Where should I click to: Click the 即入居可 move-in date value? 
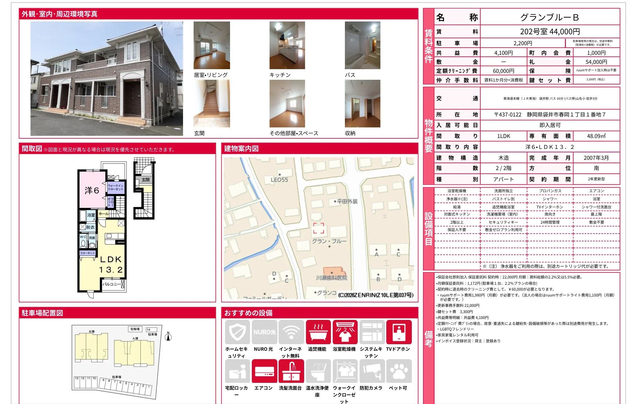[x=550, y=125]
